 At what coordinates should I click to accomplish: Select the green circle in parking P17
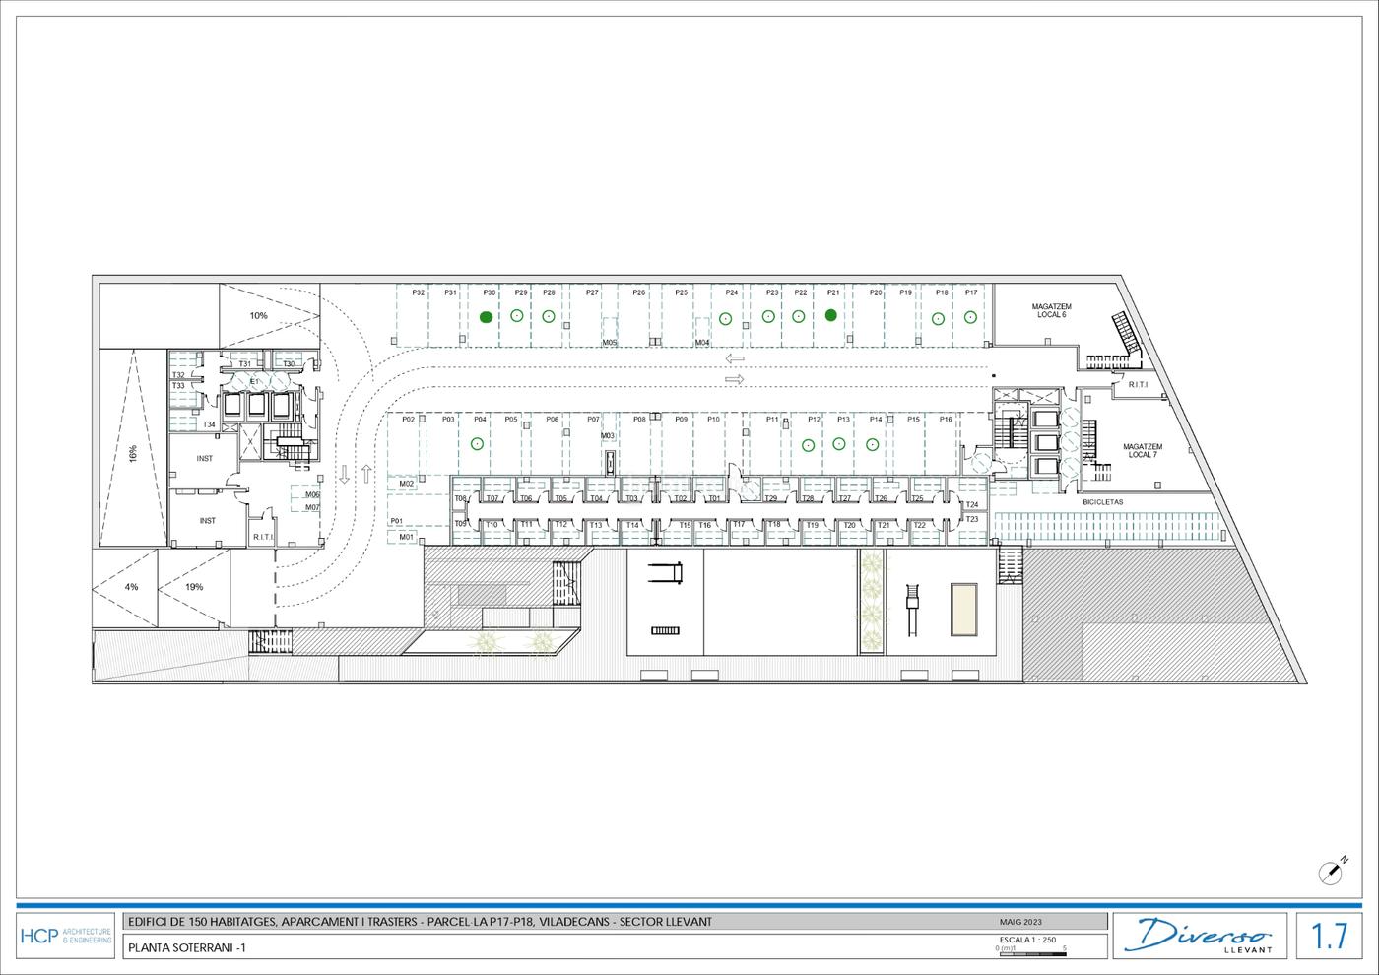click(x=970, y=317)
